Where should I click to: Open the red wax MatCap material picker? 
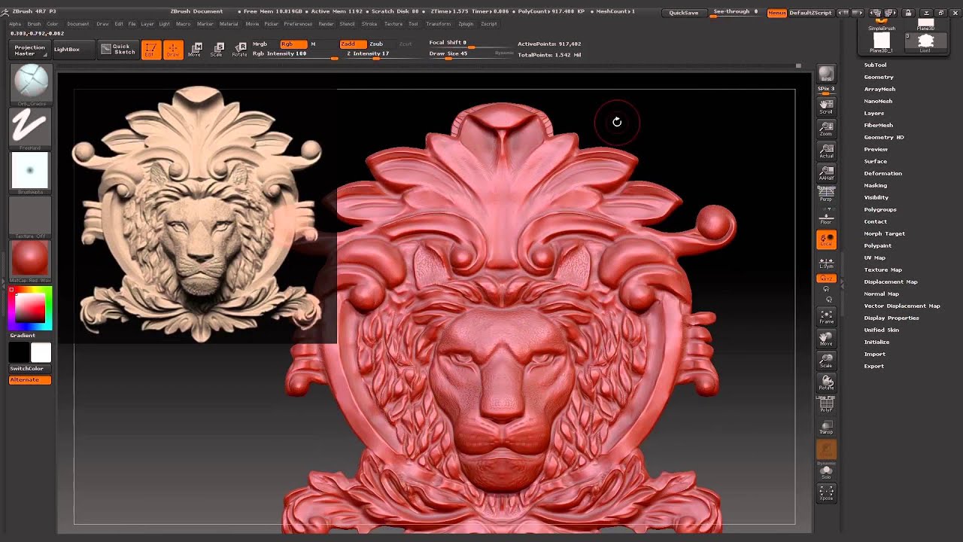(x=31, y=260)
